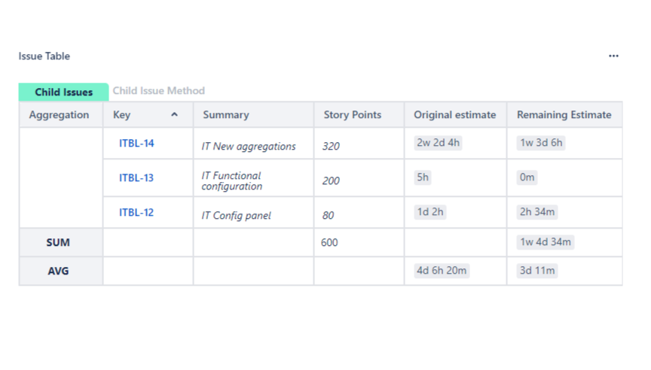The image size is (651, 370).
Task: Click the 5h original estimate for ITBL-13
Action: click(423, 177)
